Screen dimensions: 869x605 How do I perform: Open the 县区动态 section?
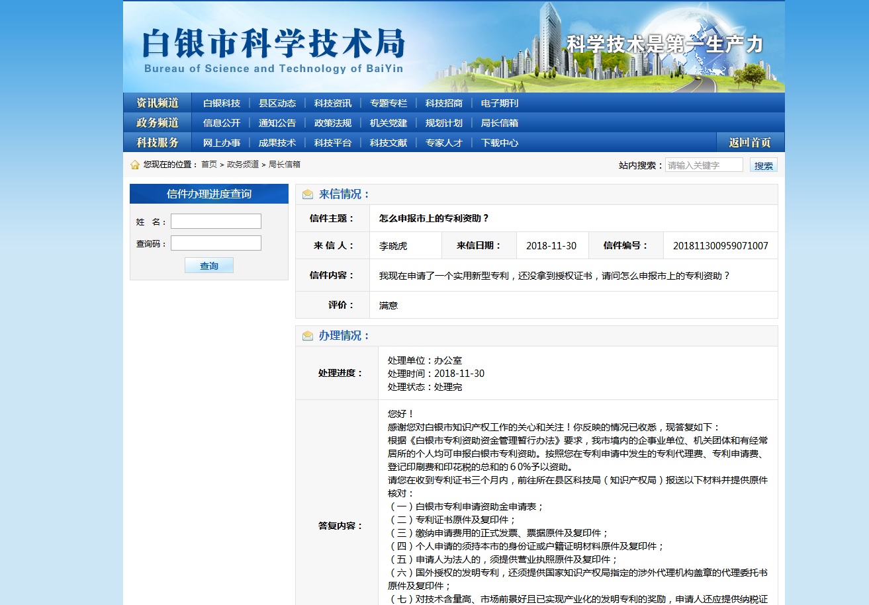[x=277, y=103]
